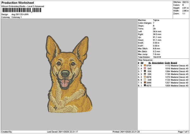Screen dimensions: 190x134
Task: Click the design name 'dog 261125 4,8IN'
Action: 20,15
